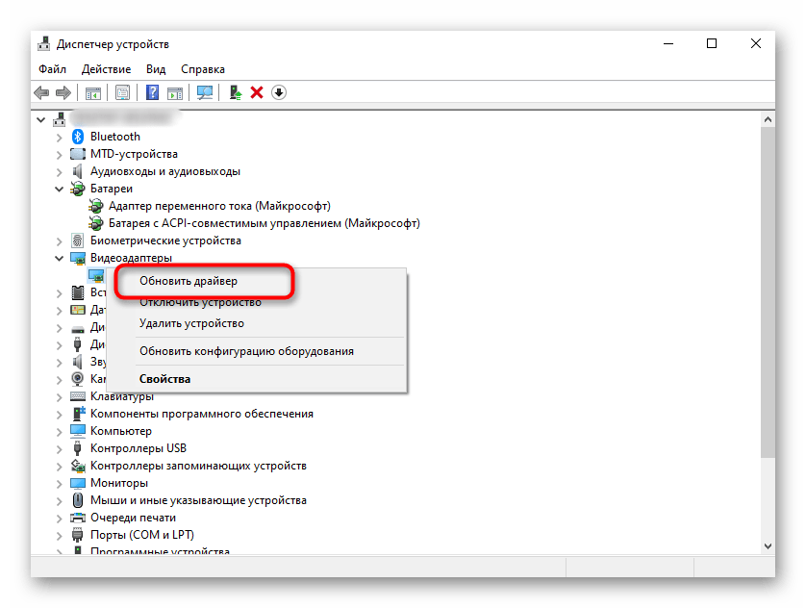This screenshot has height=608, width=806.
Task: Click the Bluetooth device icon in tree
Action: tap(79, 137)
